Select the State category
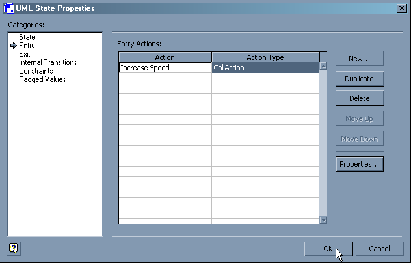 27,37
